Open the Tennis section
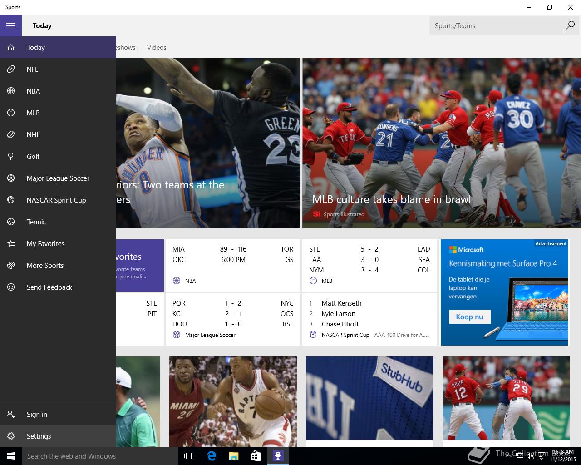The width and height of the screenshot is (581, 465). click(x=58, y=222)
